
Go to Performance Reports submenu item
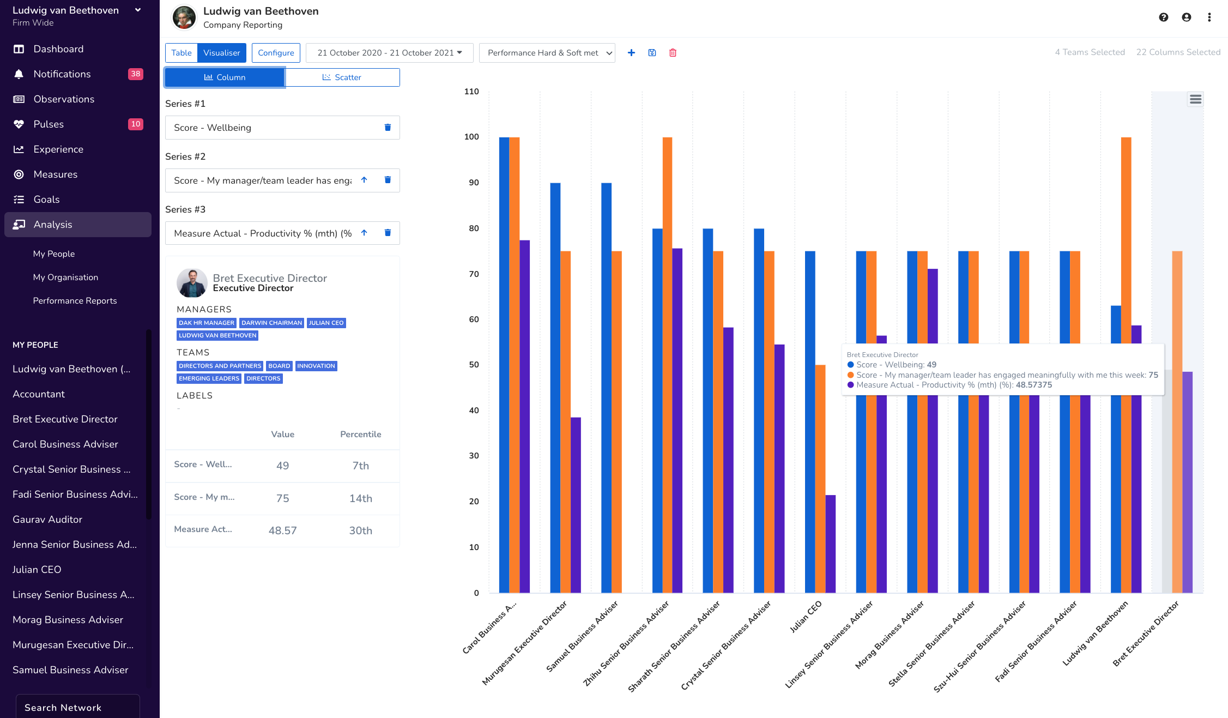pyautogui.click(x=75, y=301)
